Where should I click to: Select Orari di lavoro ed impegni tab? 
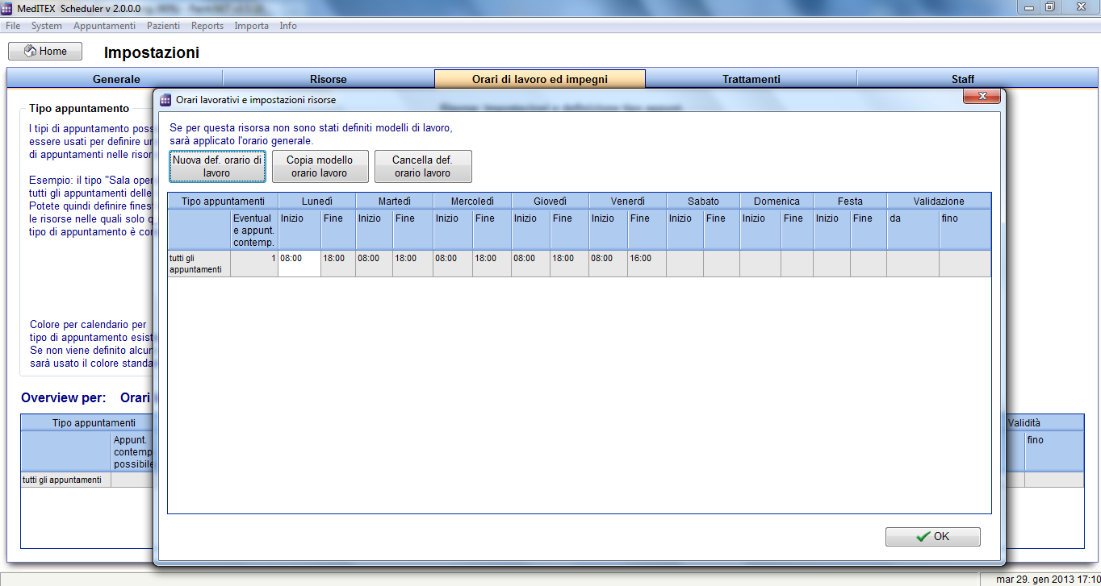click(x=540, y=79)
